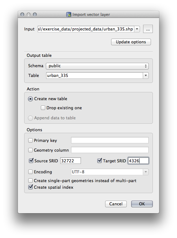Uncheck the Source SRID checkbox

[31, 160]
